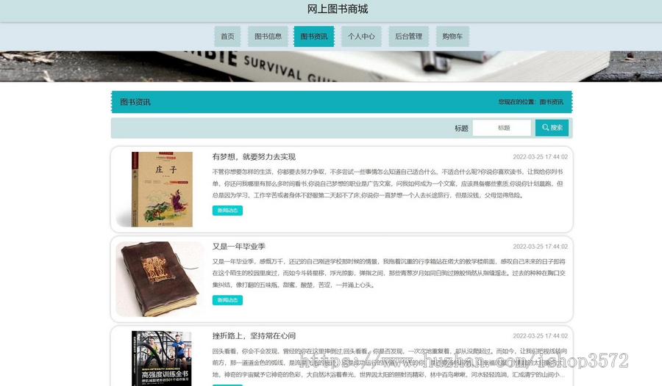
Task: Click the survival guide banner image
Action: click(x=331, y=67)
